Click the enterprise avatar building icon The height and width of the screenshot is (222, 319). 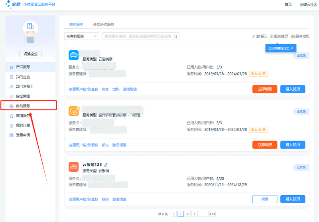click(30, 26)
